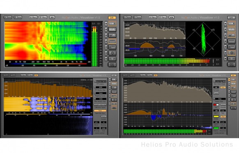Select vectorscope diamond icon in top-left window
This screenshot has height=153, width=239.
(112, 53)
